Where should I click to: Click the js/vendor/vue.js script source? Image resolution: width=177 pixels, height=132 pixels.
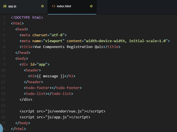coord(64,111)
